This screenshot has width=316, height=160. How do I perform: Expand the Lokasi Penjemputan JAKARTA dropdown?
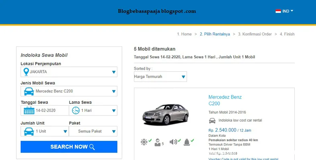click(69, 72)
